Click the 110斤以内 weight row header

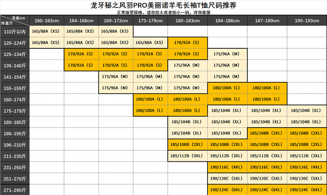(x=15, y=32)
